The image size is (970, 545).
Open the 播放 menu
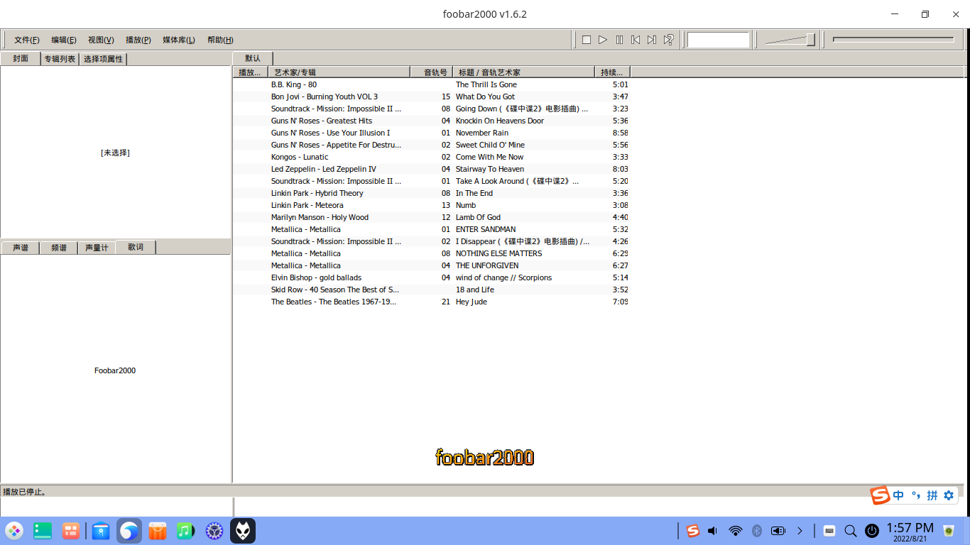pyautogui.click(x=137, y=40)
